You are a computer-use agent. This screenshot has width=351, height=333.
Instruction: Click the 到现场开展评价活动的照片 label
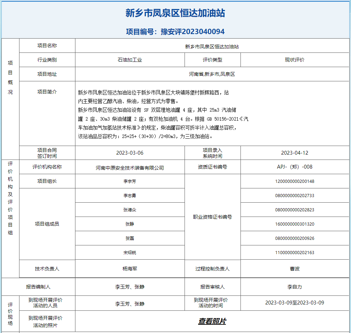pos(46,322)
